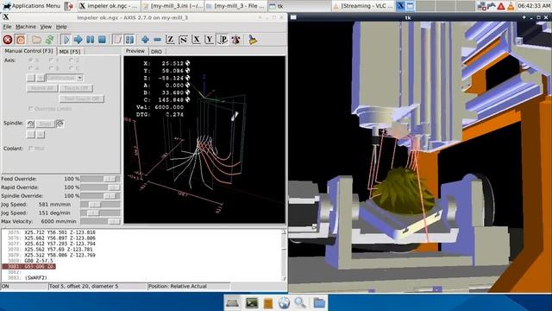This screenshot has height=311, width=552.
Task: Reload the current file with the green arrows icon
Action: click(49, 40)
